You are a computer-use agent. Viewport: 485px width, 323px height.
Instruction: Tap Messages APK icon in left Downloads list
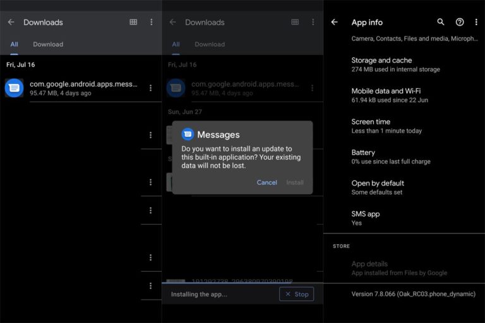click(14, 88)
